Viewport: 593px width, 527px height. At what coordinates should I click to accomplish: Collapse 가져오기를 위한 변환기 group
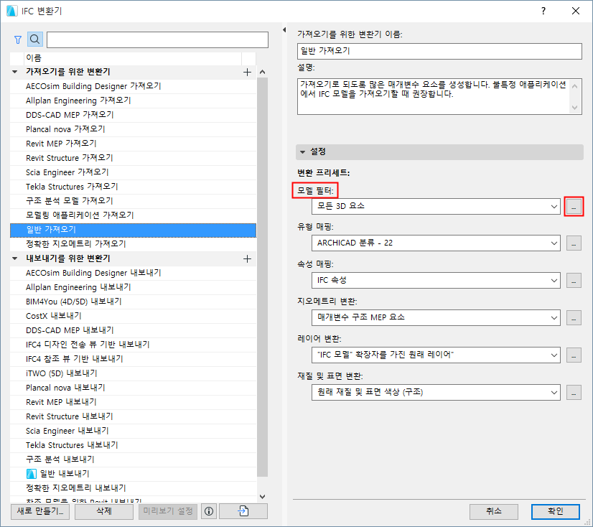point(15,72)
